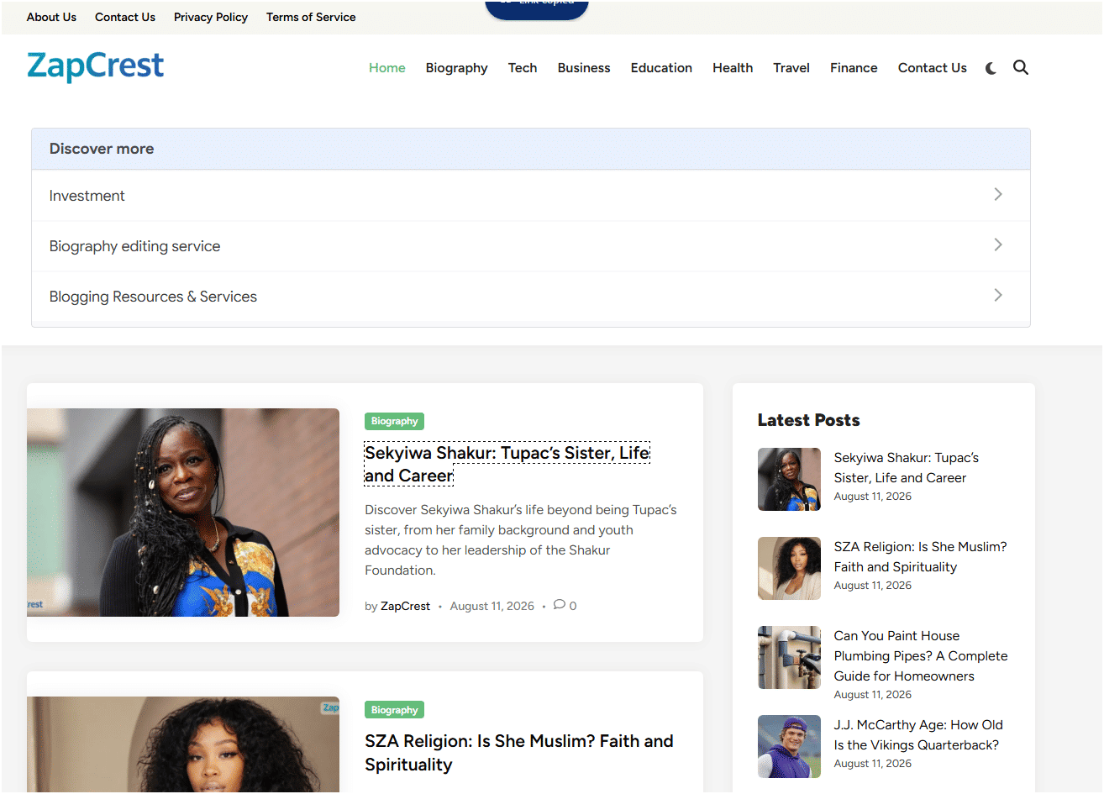Image resolution: width=1104 pixels, height=794 pixels.
Task: Expand Blogging Resources & Services chevron
Action: 998,295
